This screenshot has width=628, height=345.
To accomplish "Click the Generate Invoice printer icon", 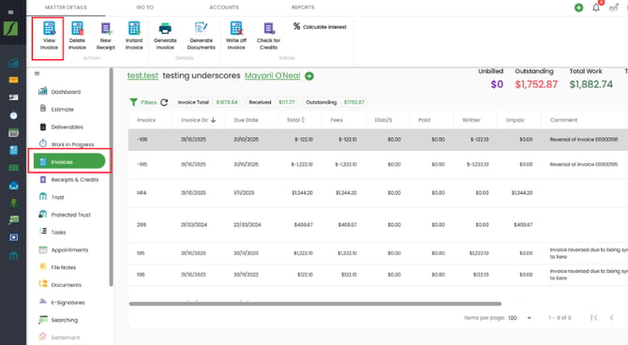I will coord(165,29).
